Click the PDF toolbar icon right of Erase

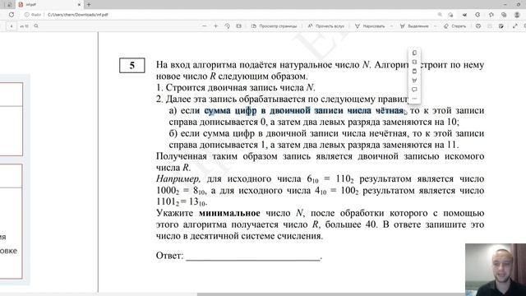(478, 25)
